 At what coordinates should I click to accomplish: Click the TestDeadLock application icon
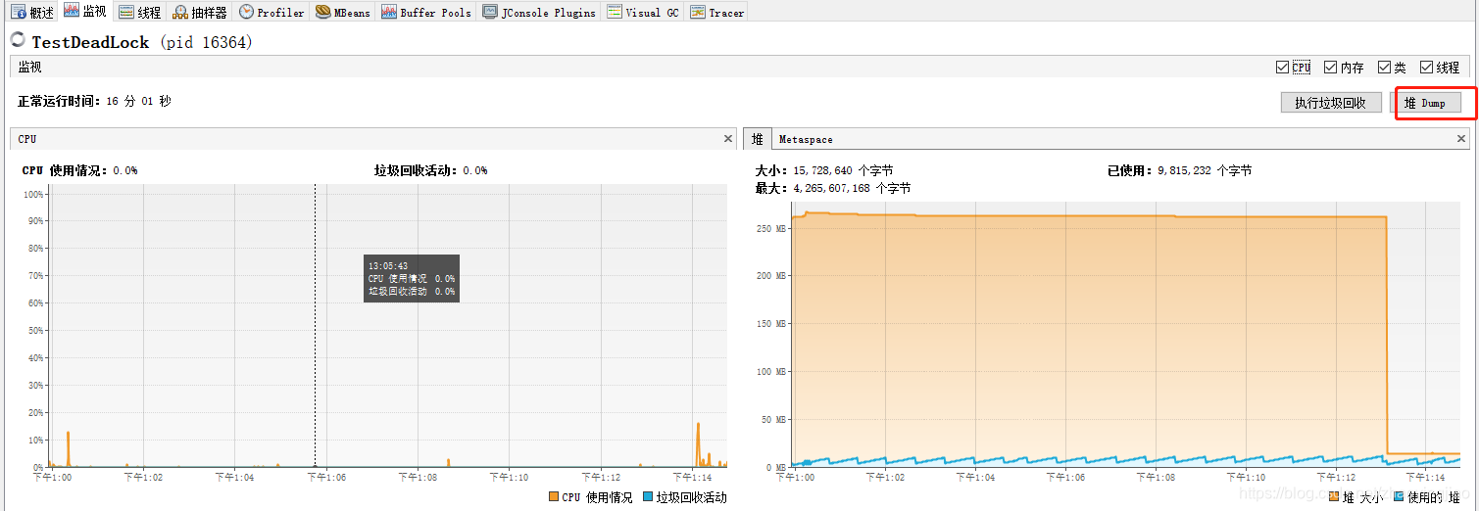coord(18,40)
